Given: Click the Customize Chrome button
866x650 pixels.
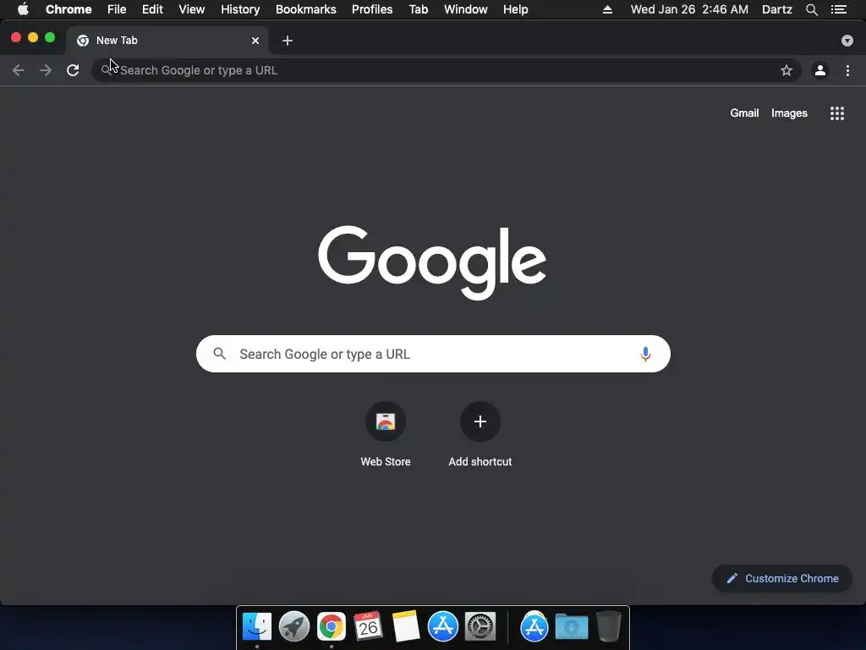Looking at the screenshot, I should tap(782, 578).
